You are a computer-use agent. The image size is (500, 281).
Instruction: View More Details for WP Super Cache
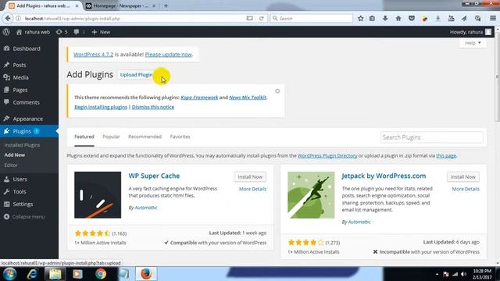pos(252,189)
